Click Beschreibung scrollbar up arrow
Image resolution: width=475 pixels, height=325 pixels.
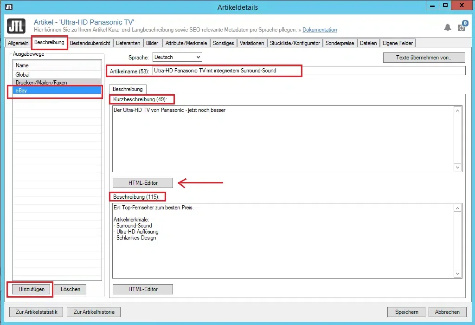(x=457, y=208)
